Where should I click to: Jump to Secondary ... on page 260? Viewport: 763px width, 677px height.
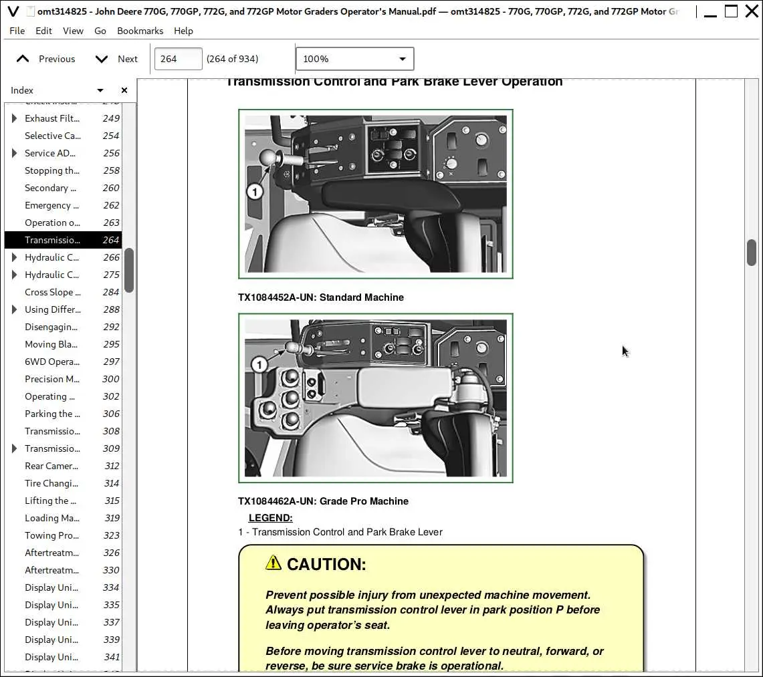coord(64,188)
